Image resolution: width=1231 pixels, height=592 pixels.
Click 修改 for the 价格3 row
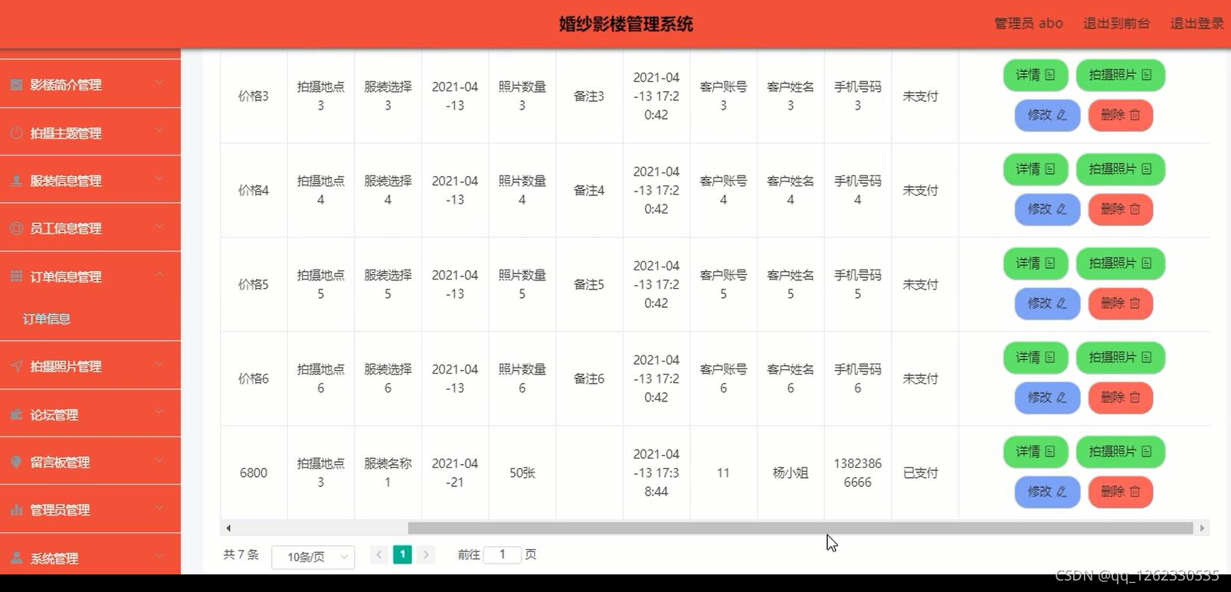click(1047, 115)
